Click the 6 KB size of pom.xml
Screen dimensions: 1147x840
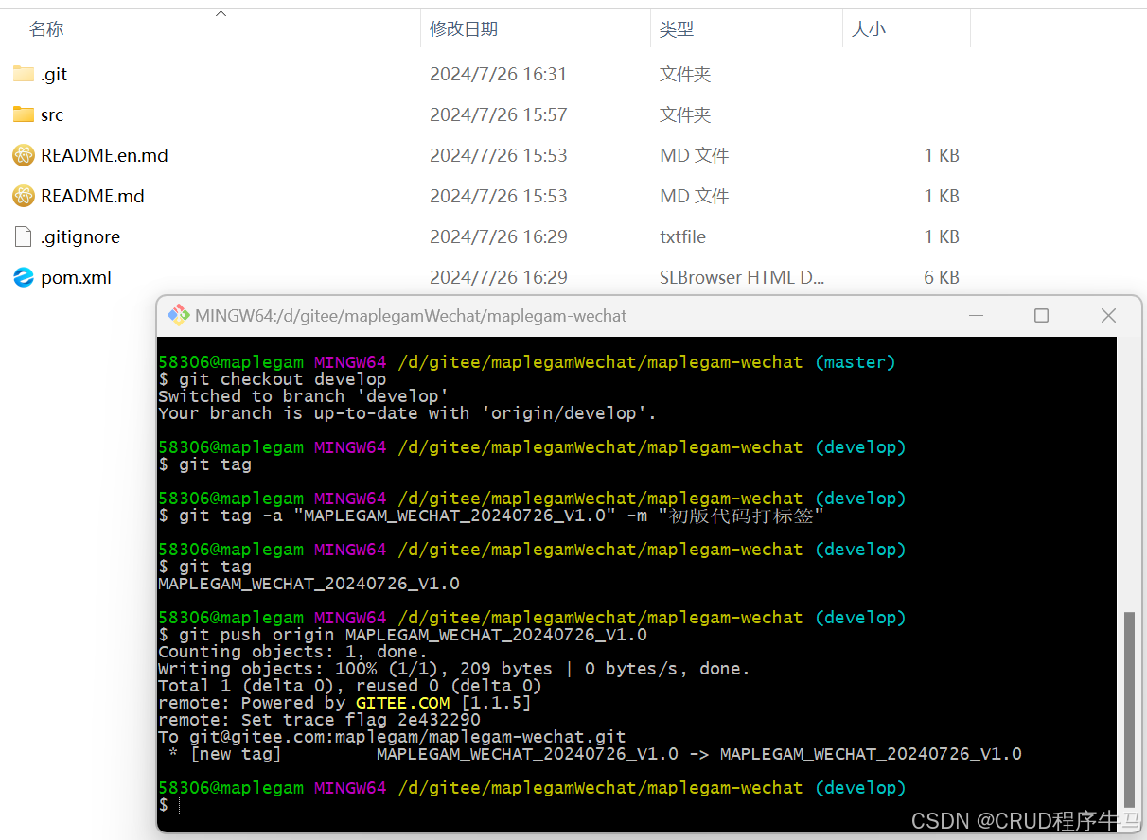coord(942,277)
